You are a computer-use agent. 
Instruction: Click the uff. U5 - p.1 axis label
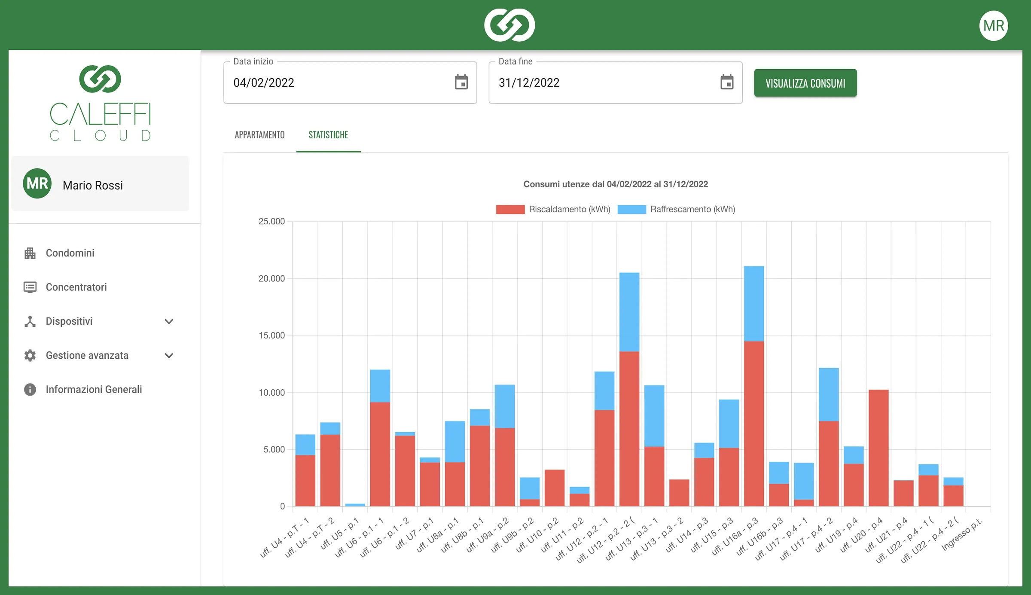(339, 533)
